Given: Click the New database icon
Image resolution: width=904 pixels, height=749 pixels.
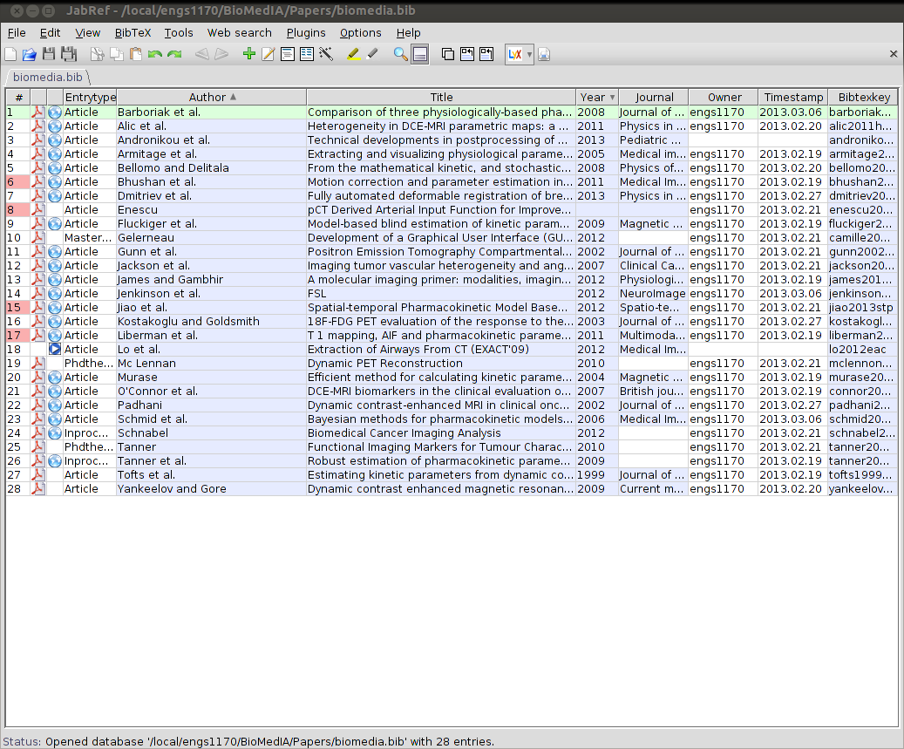Looking at the screenshot, I should click(10, 54).
